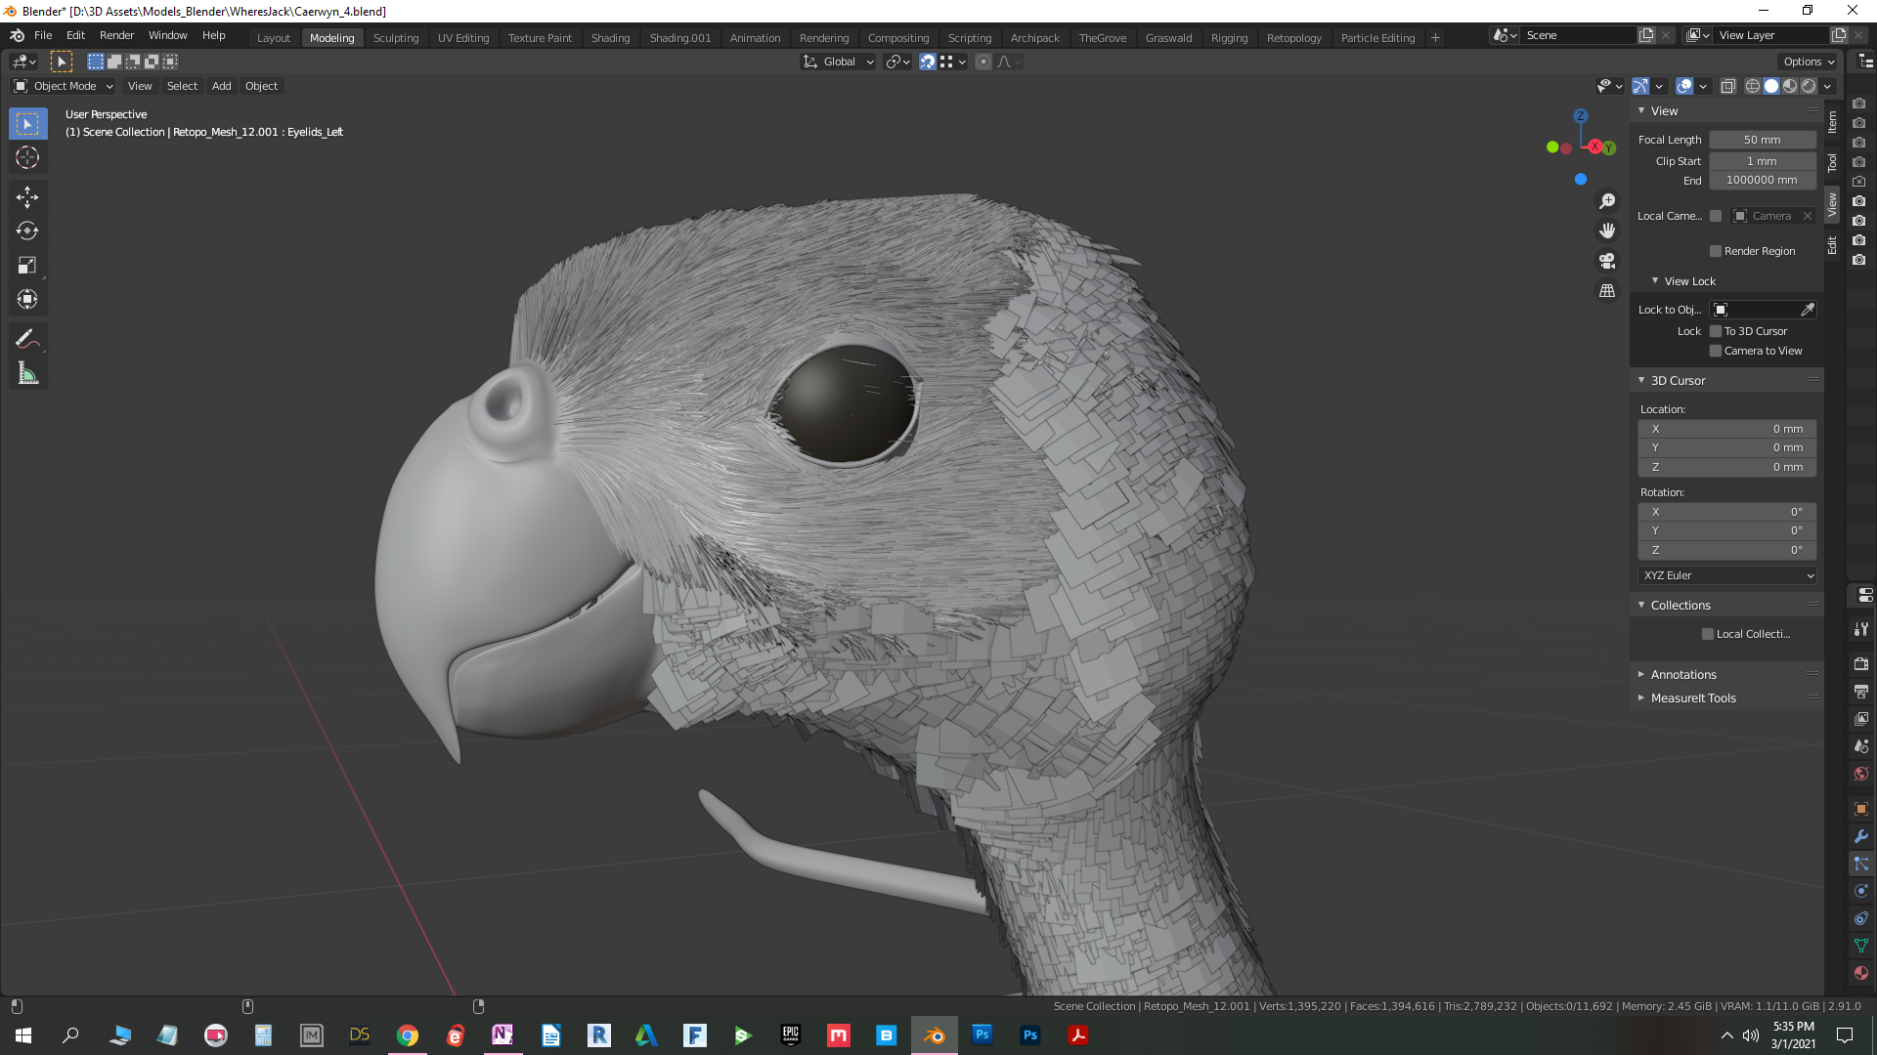Toggle camera view with camera icon

[1607, 261]
